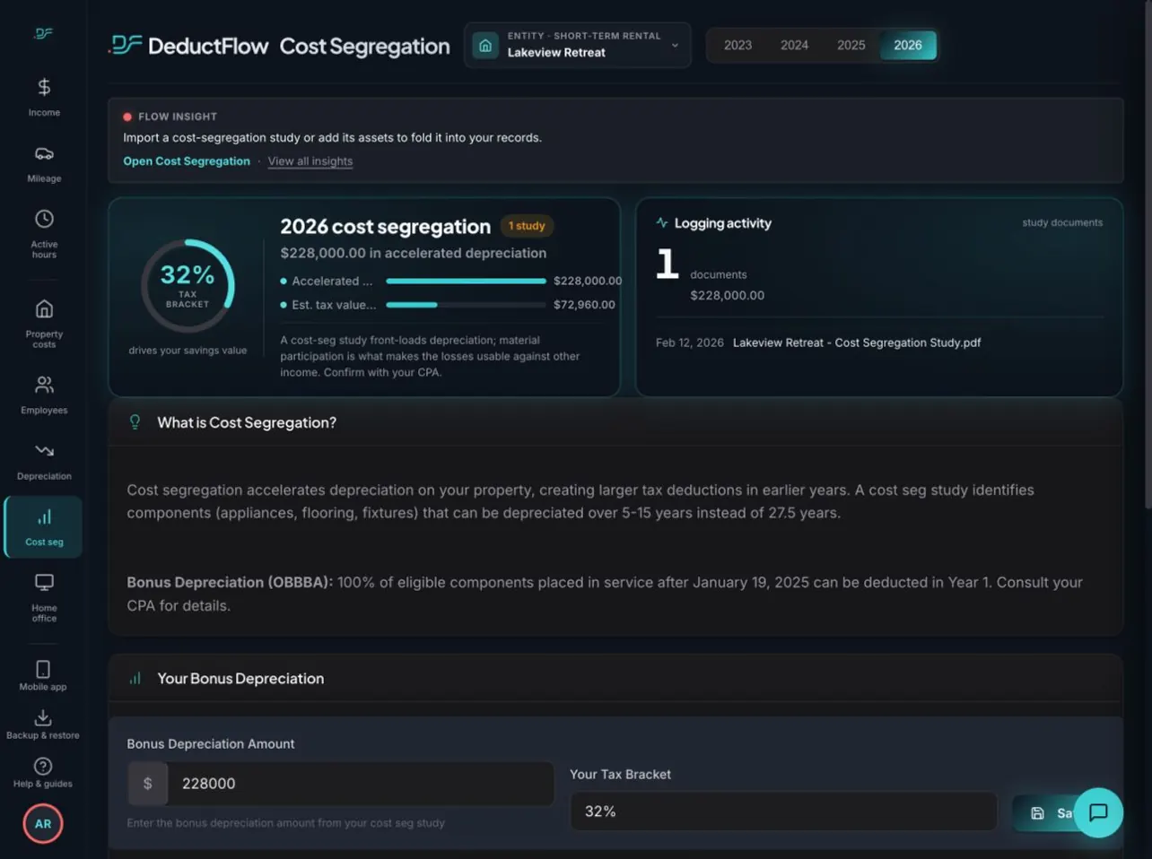This screenshot has width=1152, height=859.
Task: Click the home icon in entity selector
Action: click(485, 46)
